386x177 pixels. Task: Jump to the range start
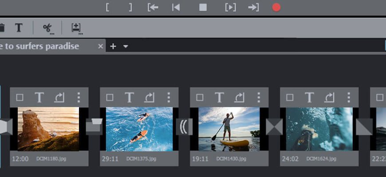pos(153,8)
